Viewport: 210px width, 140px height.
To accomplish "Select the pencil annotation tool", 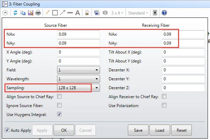I will [x=47, y=13].
